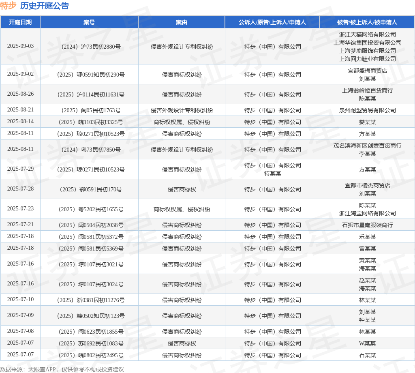This screenshot has height=373, width=415.
Task: Click plaintiff 特某某
Action: 273,174
